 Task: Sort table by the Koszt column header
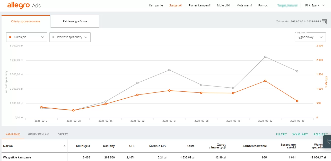pyautogui.click(x=190, y=146)
